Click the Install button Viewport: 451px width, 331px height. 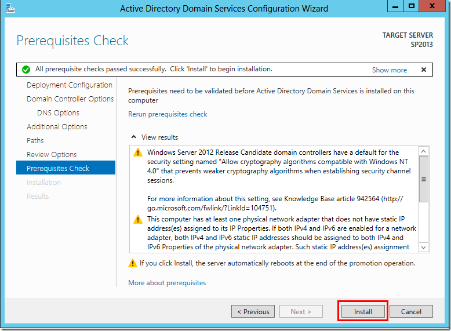363,311
